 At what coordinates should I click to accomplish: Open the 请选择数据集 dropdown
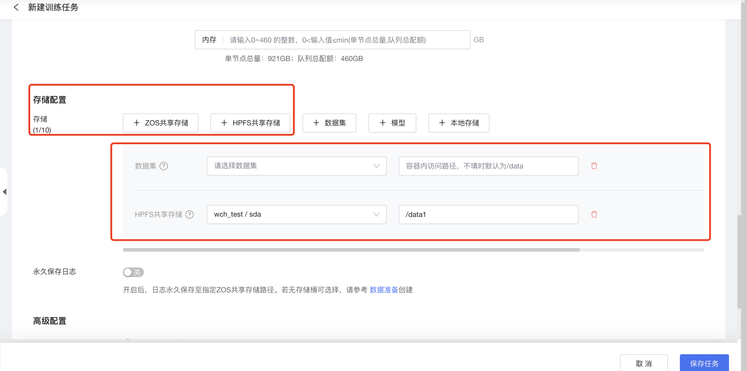296,166
